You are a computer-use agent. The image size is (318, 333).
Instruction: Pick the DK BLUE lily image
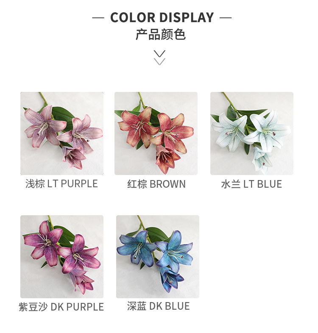click(x=158, y=257)
